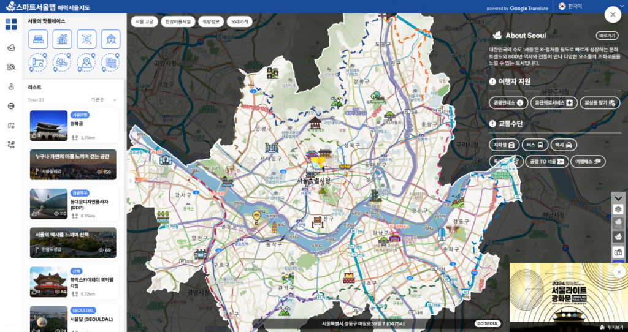Screen dimensions: 628x332
Task: Collapse the right map toolbar chevron
Action: pyautogui.click(x=618, y=198)
